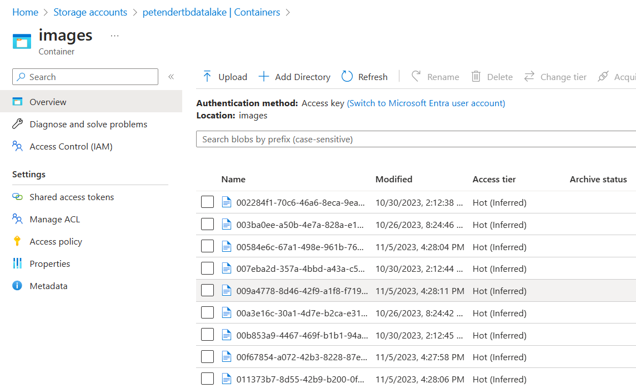Select checkbox for blob 002284f1-70c6

click(207, 202)
